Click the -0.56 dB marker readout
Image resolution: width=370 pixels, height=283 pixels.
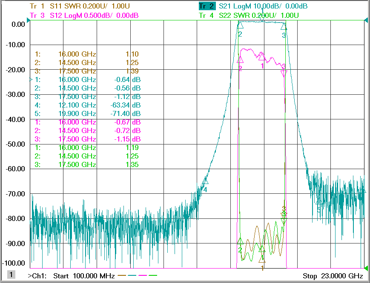pyautogui.click(x=127, y=88)
